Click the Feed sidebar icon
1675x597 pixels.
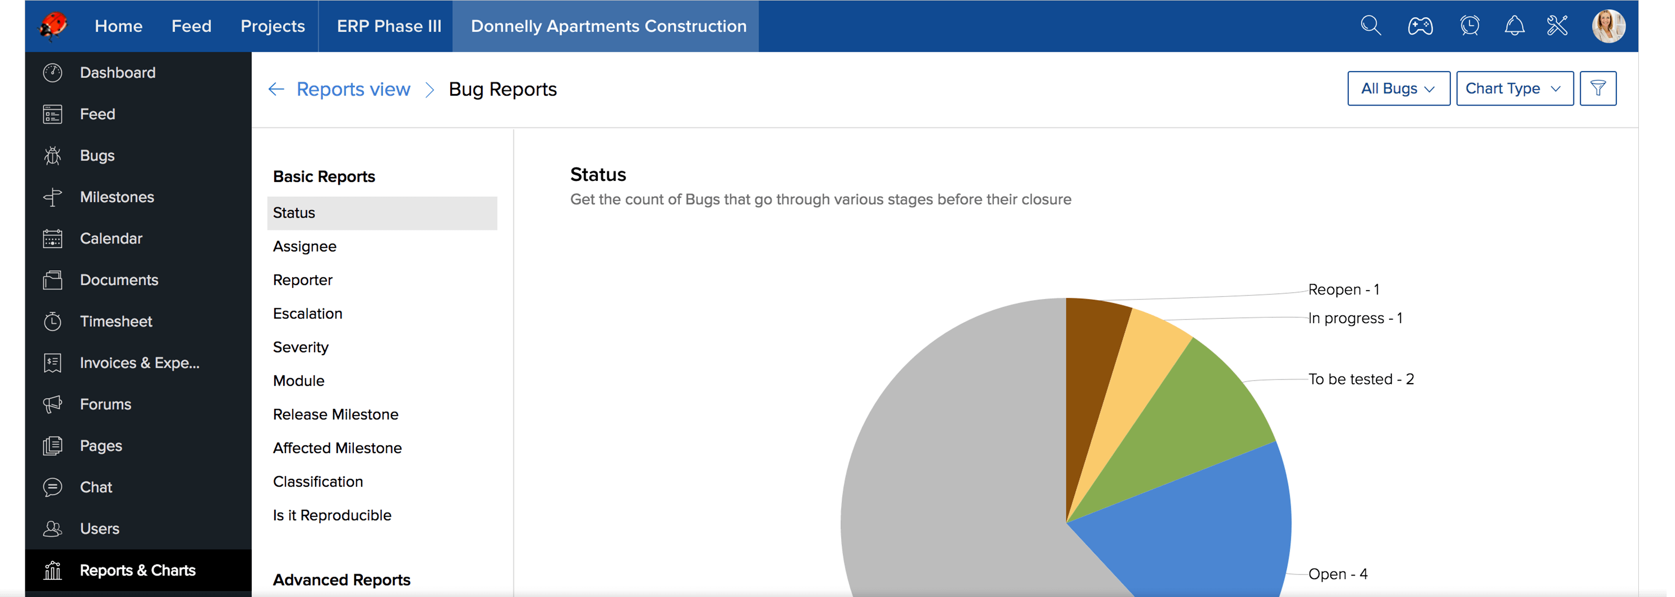pyautogui.click(x=53, y=114)
